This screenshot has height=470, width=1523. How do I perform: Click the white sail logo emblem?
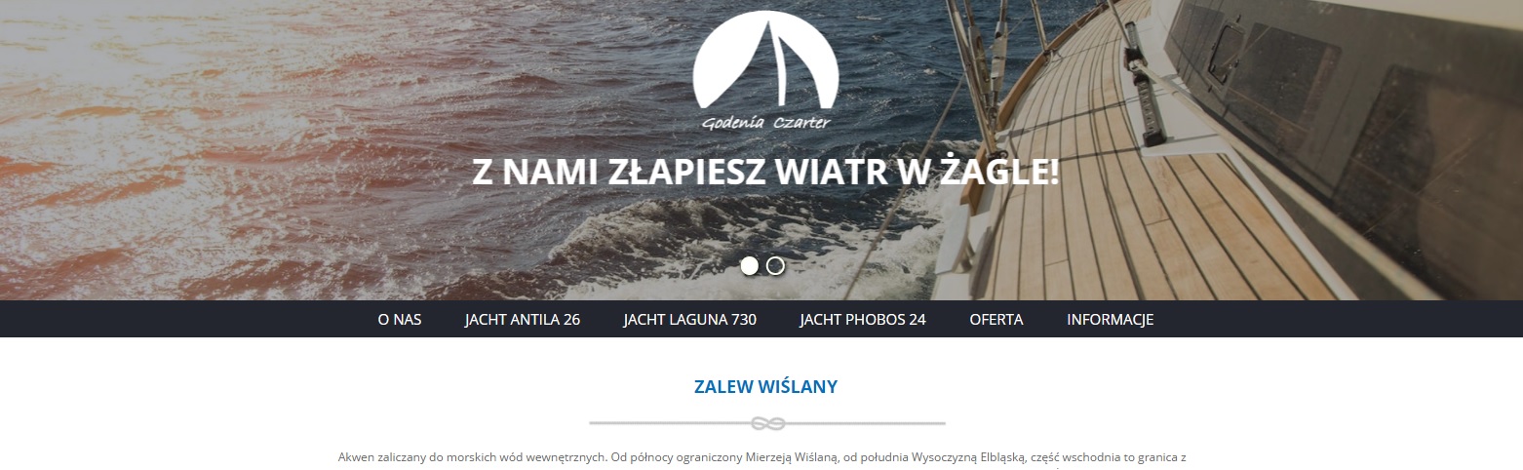coord(765,59)
